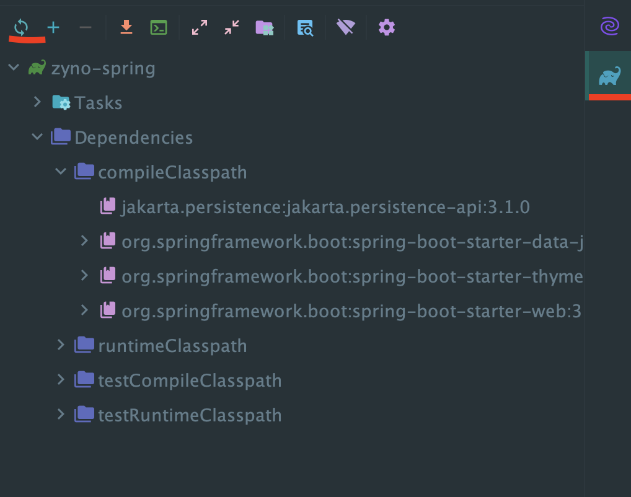Click the zyno-spring green elephant icon
This screenshot has width=631, height=497.
coord(37,68)
